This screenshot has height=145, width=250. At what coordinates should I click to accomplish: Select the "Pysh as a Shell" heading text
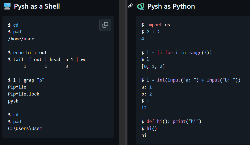coord(37,6)
